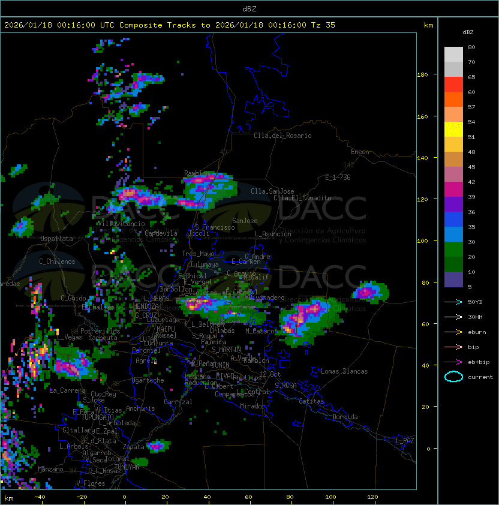The width and height of the screenshot is (499, 505).
Task: Click the 'Manzano' place label
Action: [x=50, y=469]
